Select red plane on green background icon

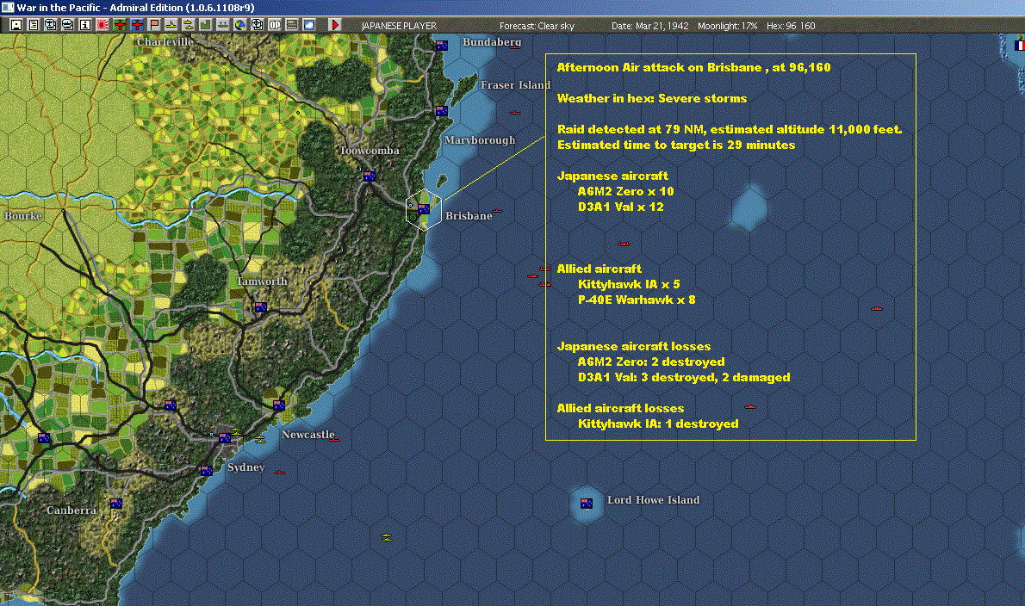coord(120,25)
